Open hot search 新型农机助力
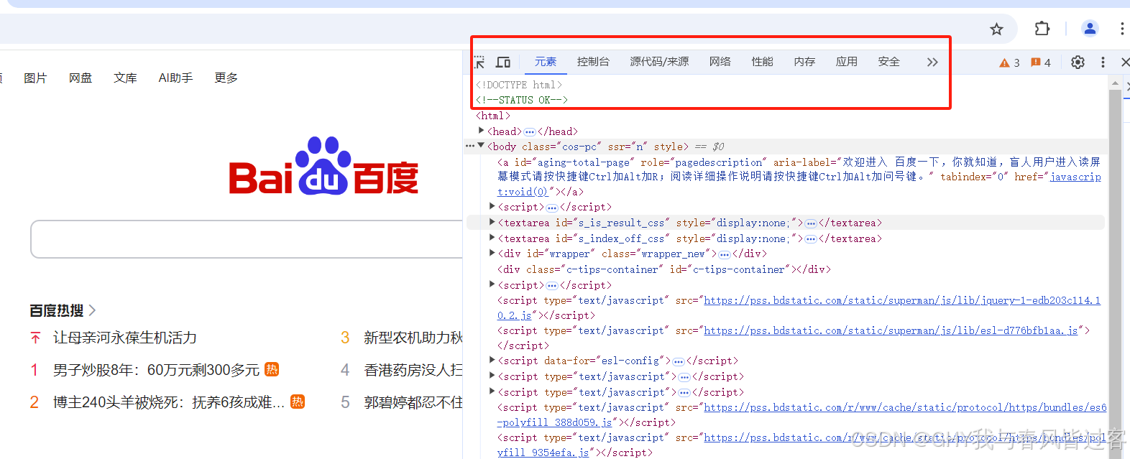The height and width of the screenshot is (459, 1130). tap(413, 338)
